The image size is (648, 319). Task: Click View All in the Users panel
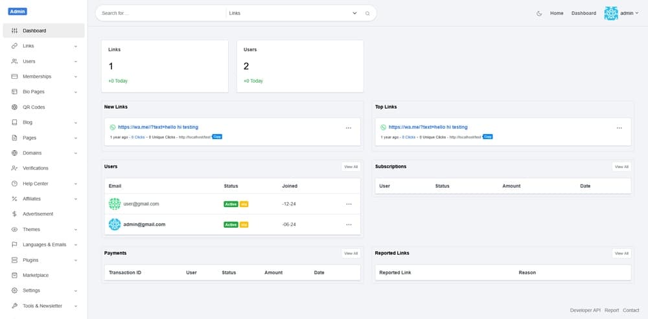click(351, 167)
